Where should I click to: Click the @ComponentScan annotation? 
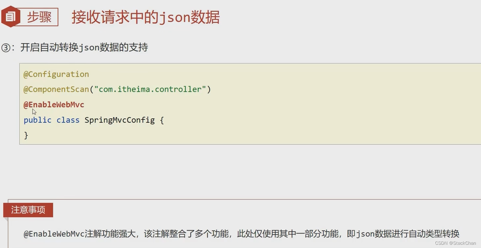(x=56, y=89)
